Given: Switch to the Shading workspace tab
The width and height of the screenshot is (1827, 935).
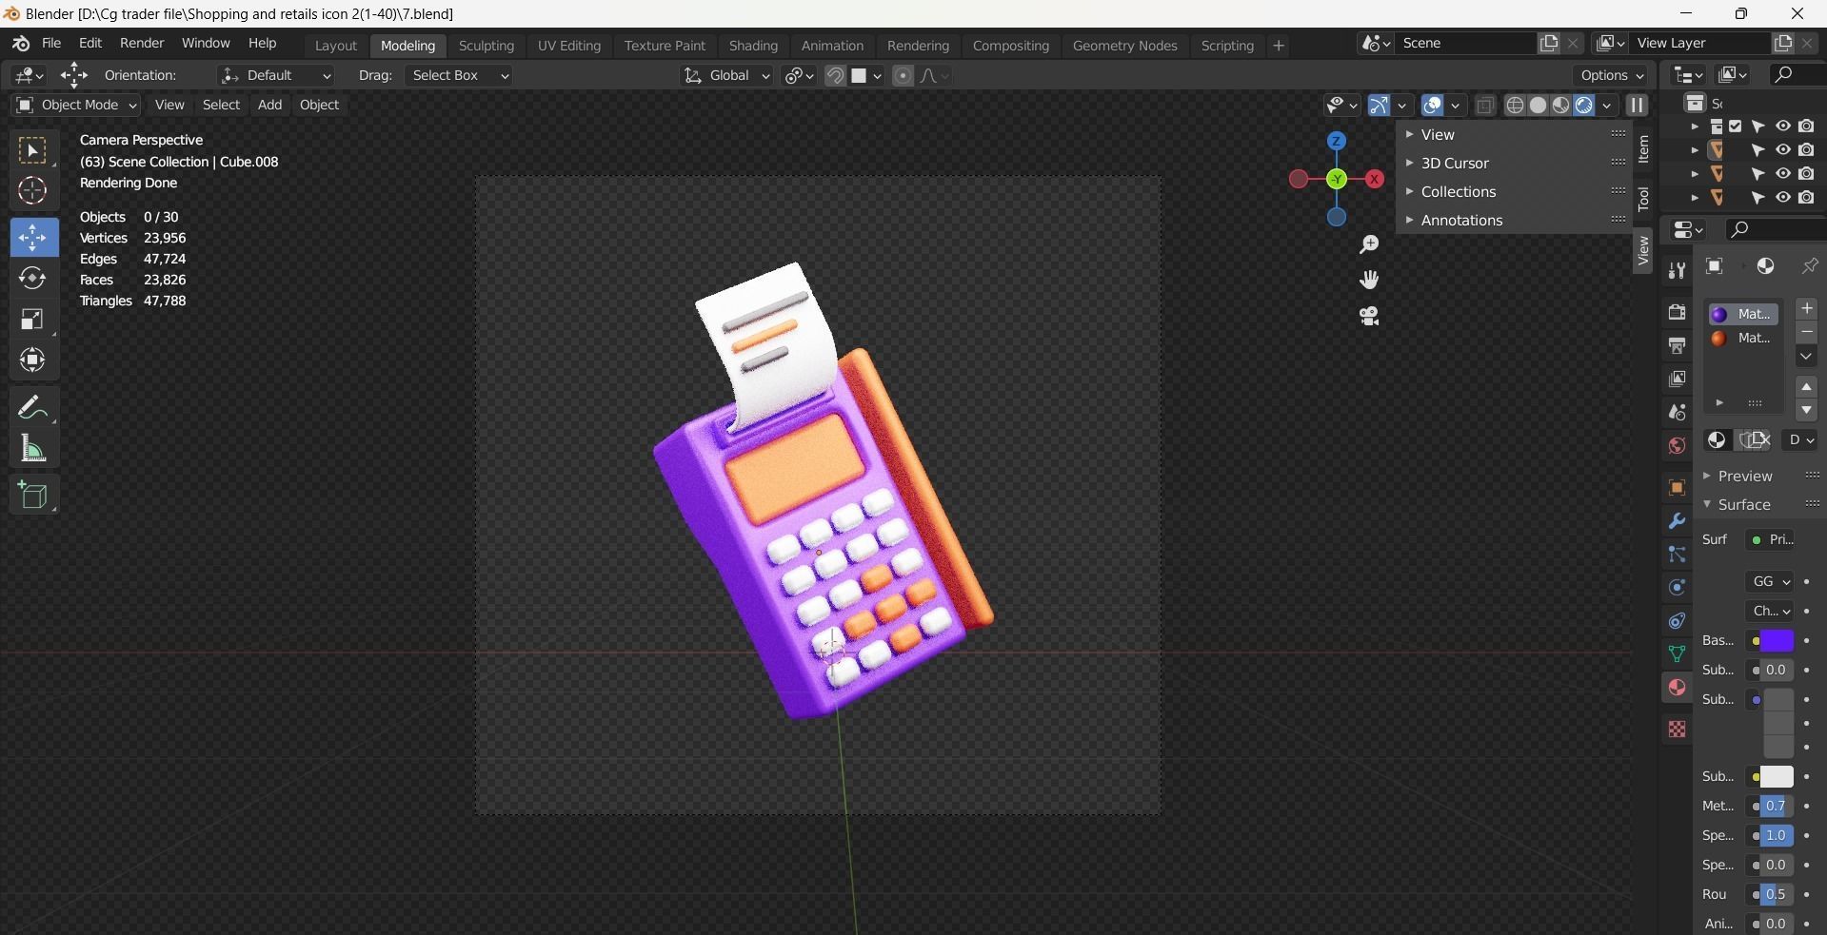Looking at the screenshot, I should pos(753,46).
